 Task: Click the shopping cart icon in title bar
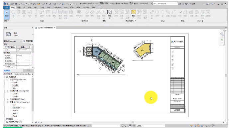click(207, 4)
